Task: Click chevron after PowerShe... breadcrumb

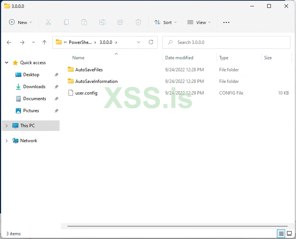Action: (x=95, y=42)
